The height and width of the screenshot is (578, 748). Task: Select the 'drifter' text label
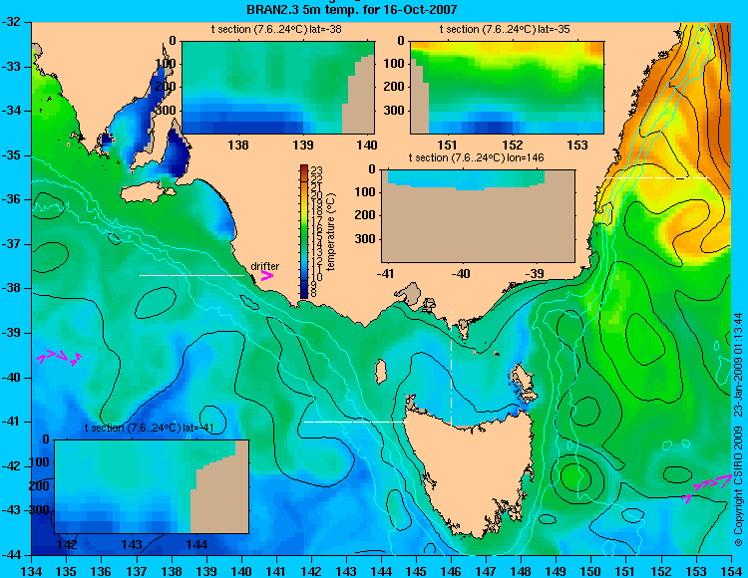click(x=264, y=266)
